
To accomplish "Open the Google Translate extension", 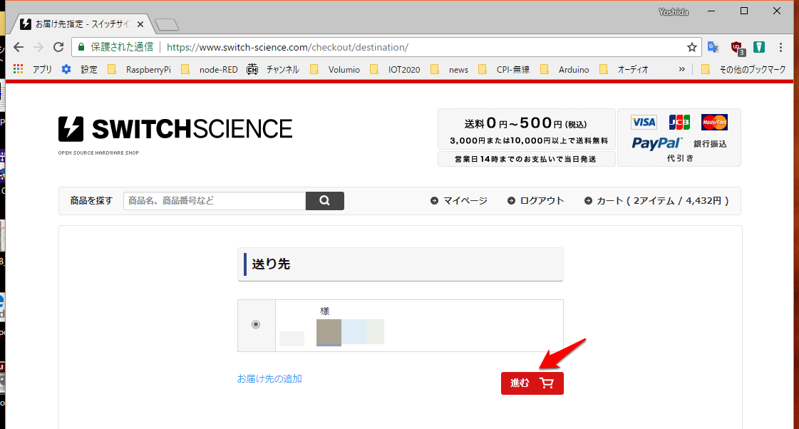I will coord(713,47).
